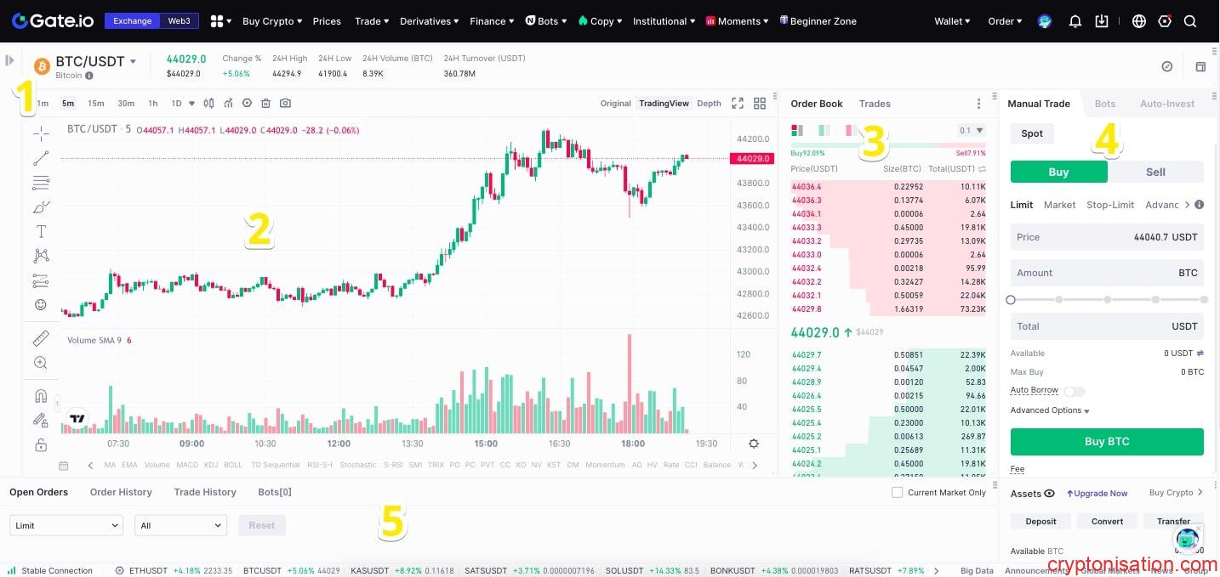
Task: Click the Buy BTC button
Action: [x=1107, y=442]
